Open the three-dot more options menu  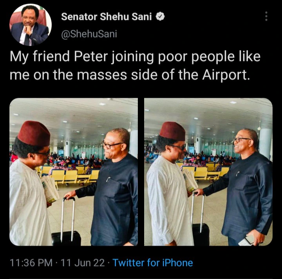coord(266,16)
